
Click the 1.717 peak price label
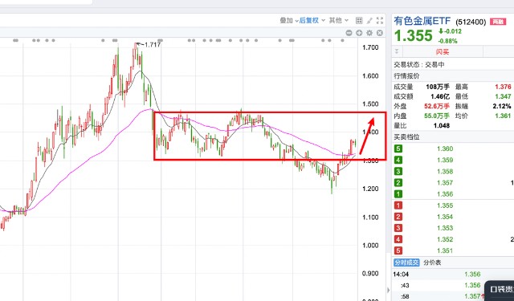(x=153, y=45)
